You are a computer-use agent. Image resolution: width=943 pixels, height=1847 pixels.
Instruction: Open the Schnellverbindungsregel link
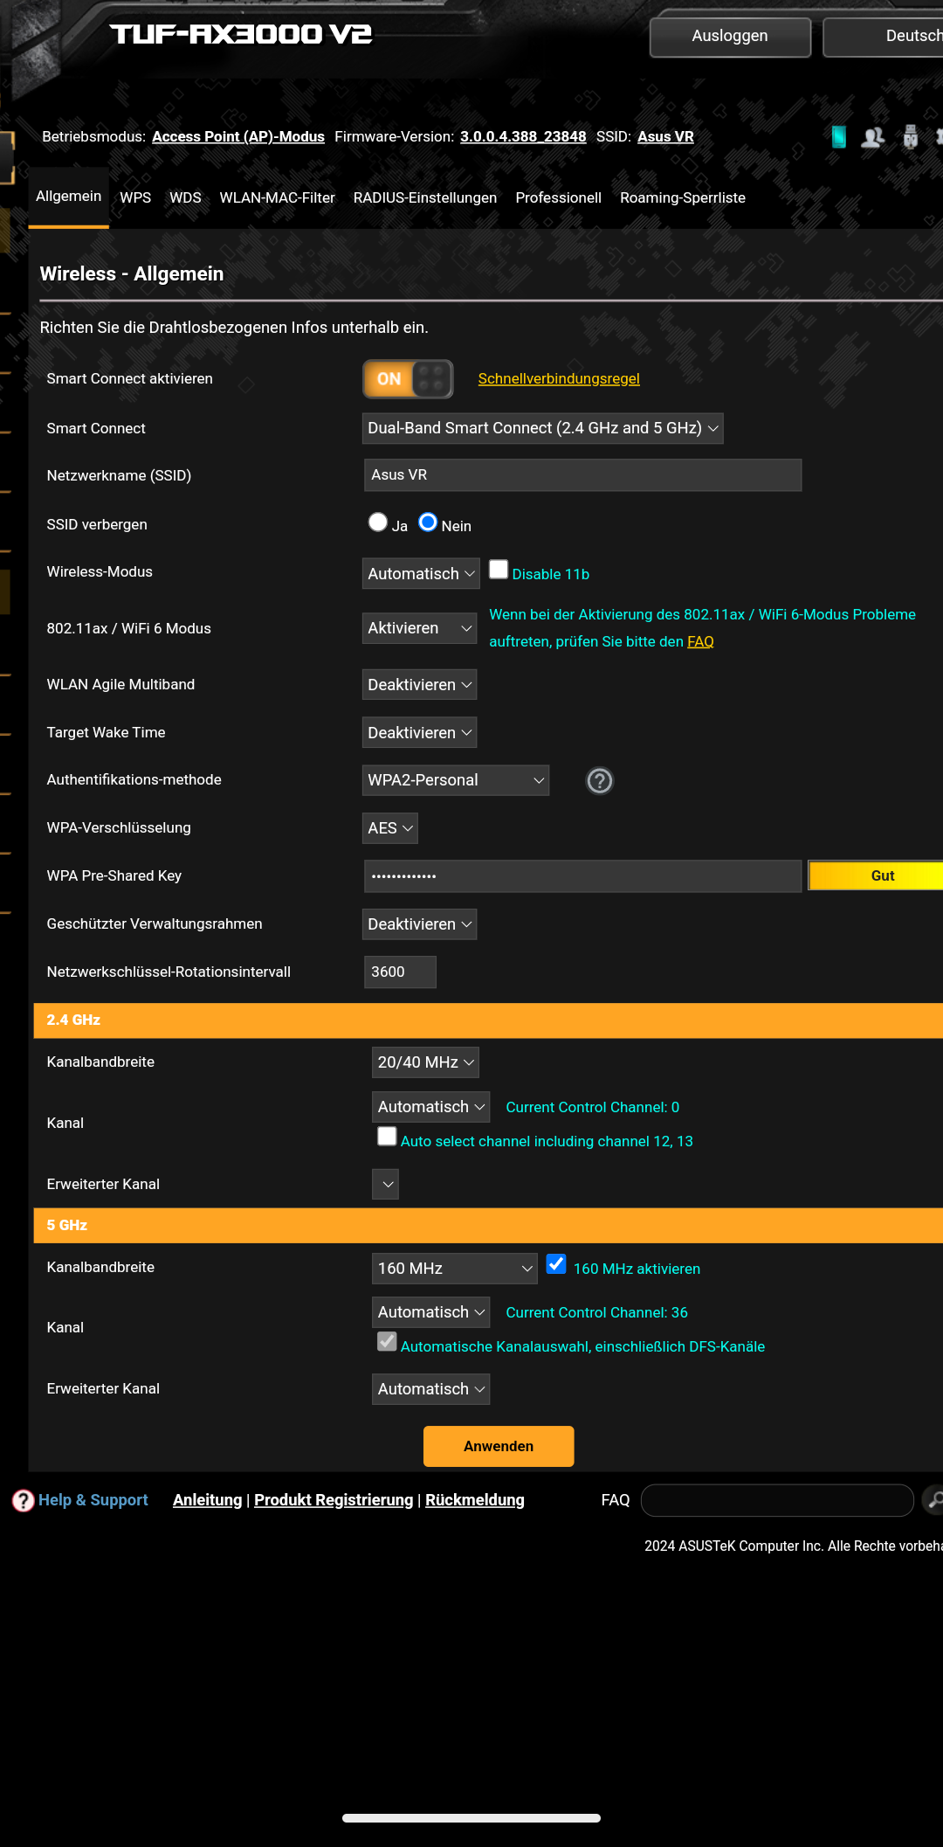(x=559, y=378)
